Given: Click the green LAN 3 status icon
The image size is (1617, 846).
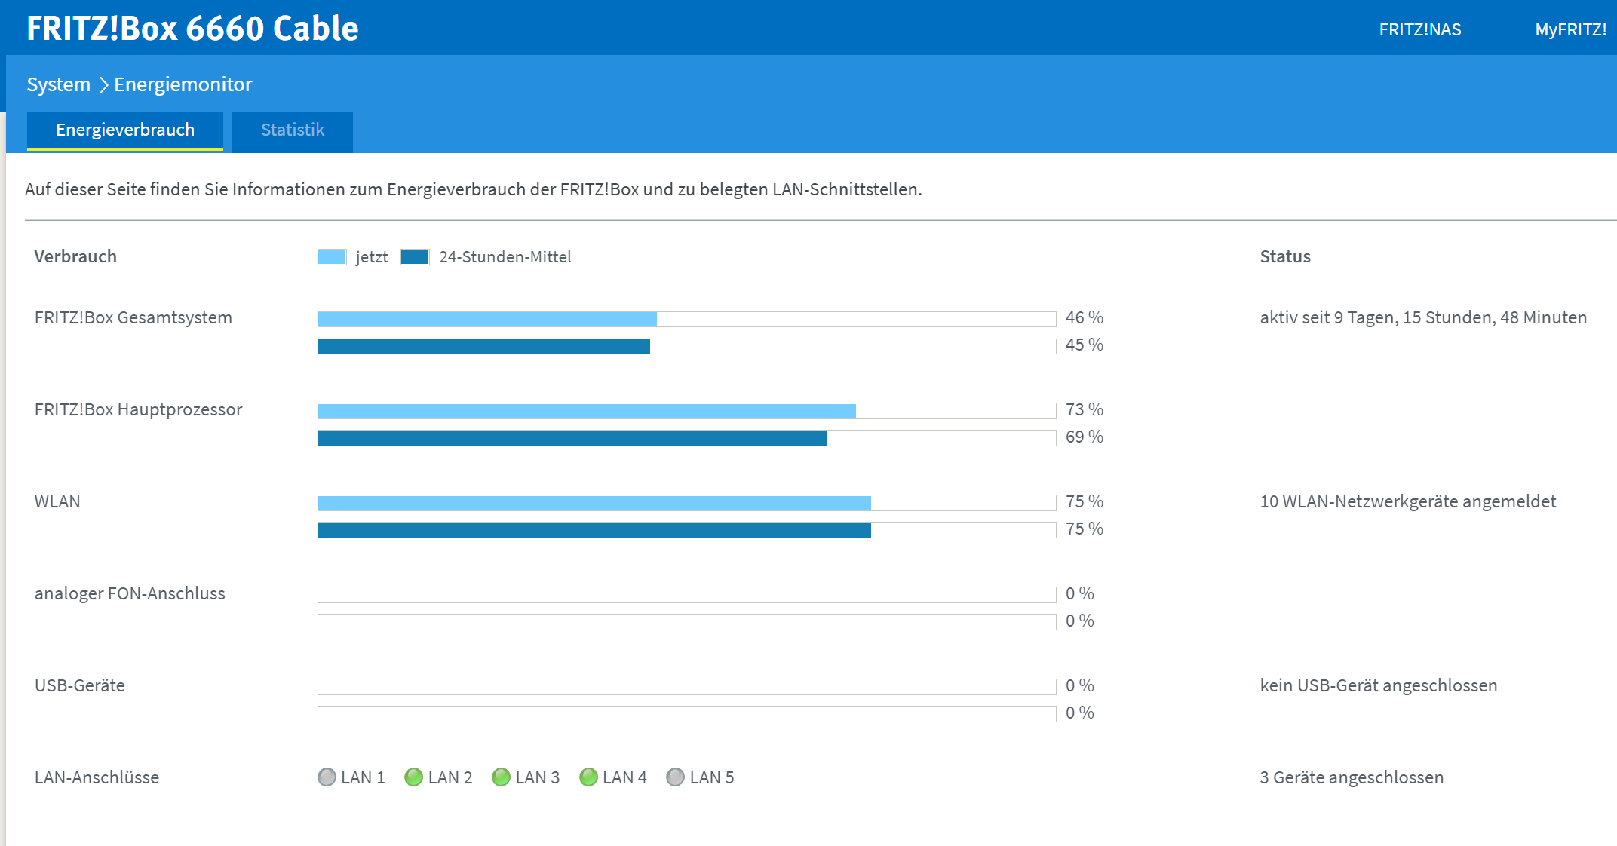Looking at the screenshot, I should [x=501, y=777].
